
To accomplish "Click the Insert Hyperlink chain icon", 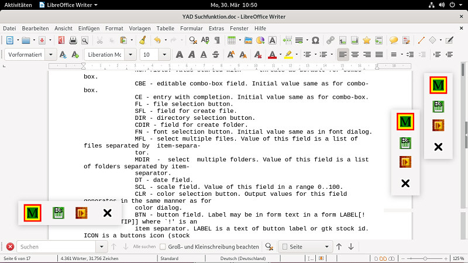I will 331,40.
